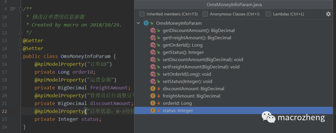Viewport: 336px width, 133px height.
Task: Navigate to getStatus(): Integer method
Action: pos(183,53)
